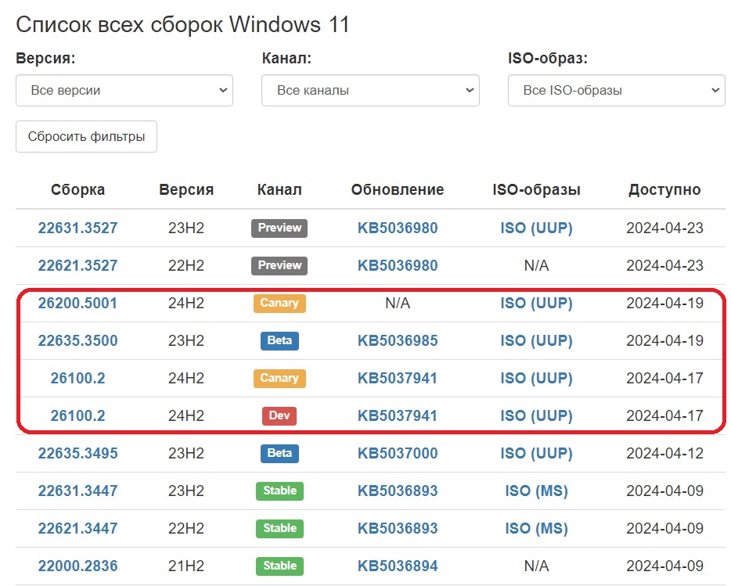Screen dimensions: 731x586
Task: Open the 'Все версии' version dropdown
Action: pos(124,91)
